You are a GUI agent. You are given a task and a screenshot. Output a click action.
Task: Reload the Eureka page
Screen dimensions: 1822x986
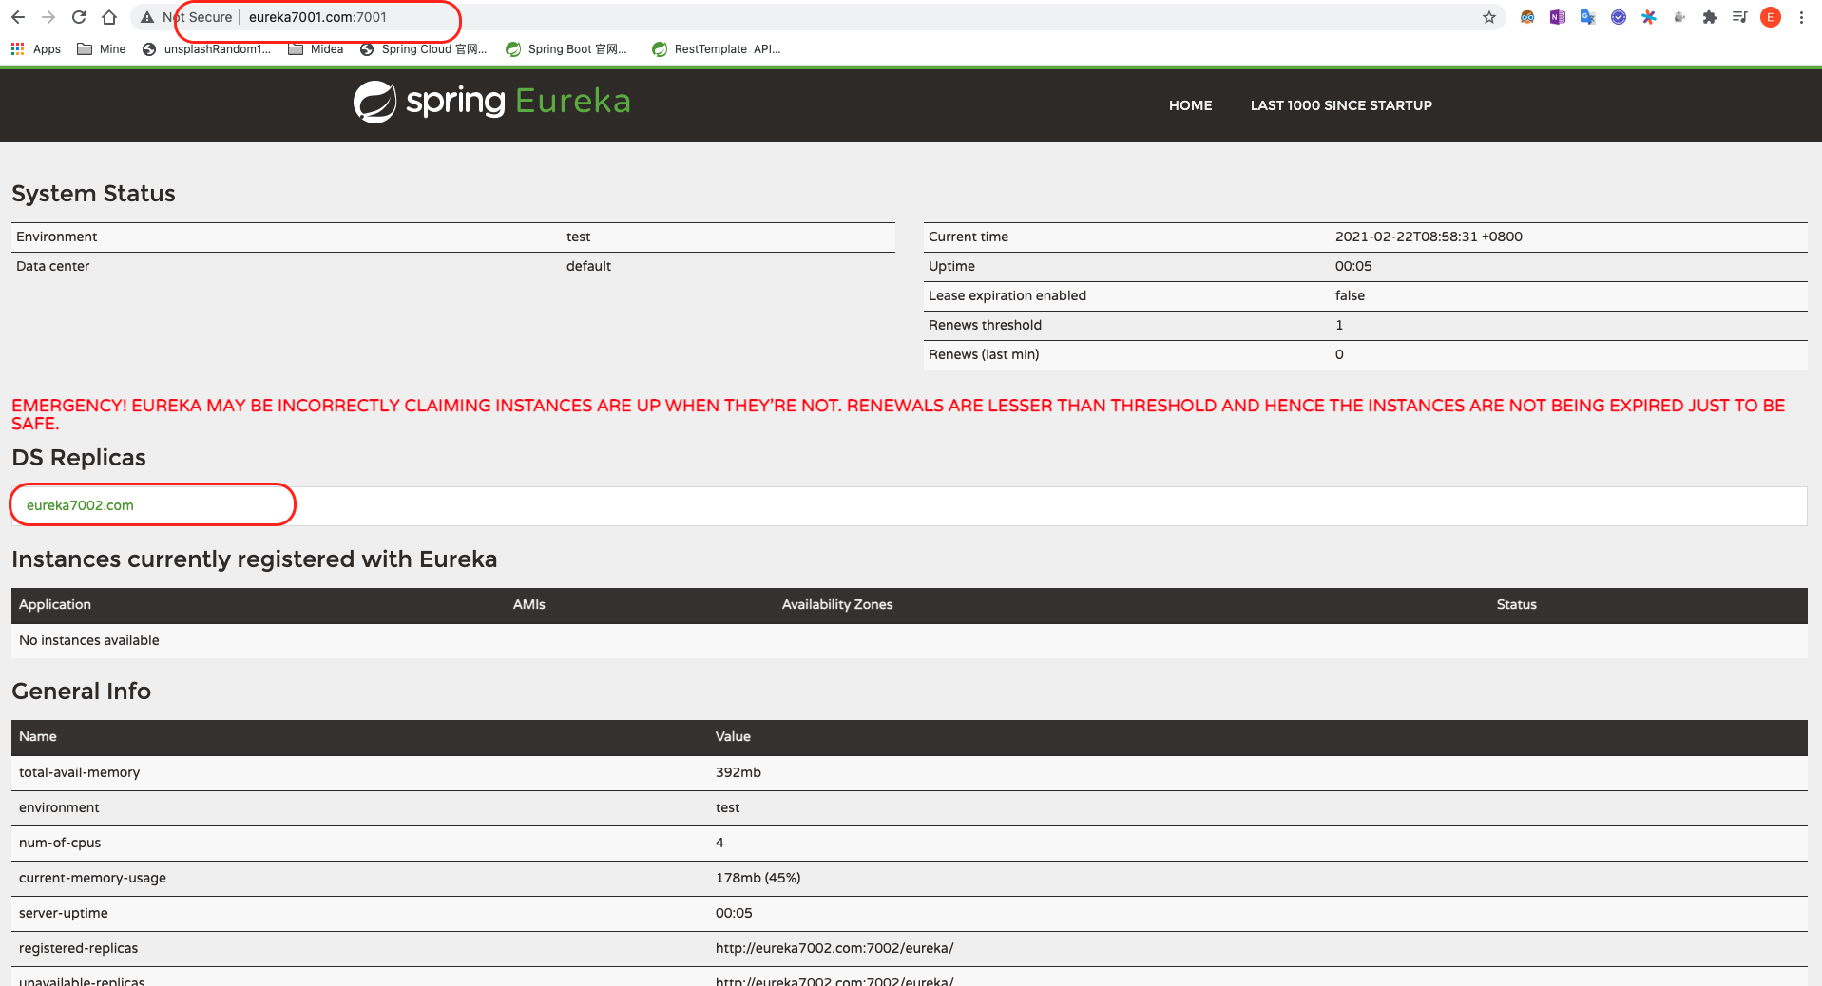(x=79, y=17)
